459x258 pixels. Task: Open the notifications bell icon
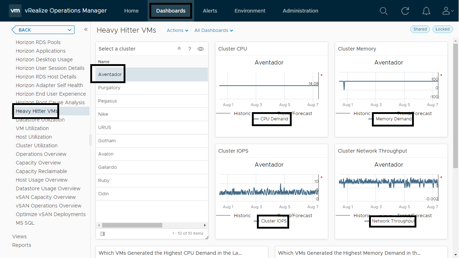point(426,11)
